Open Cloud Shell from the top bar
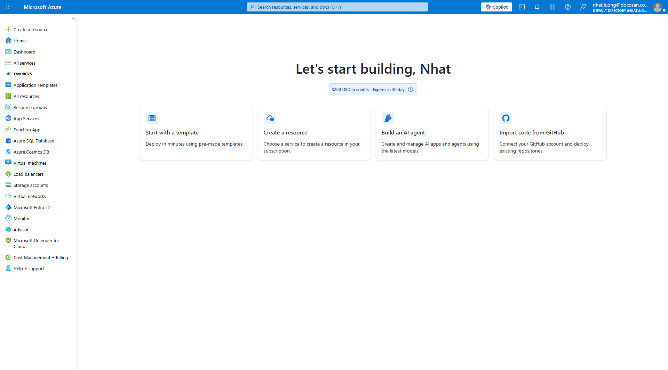The width and height of the screenshot is (668, 370). [522, 7]
